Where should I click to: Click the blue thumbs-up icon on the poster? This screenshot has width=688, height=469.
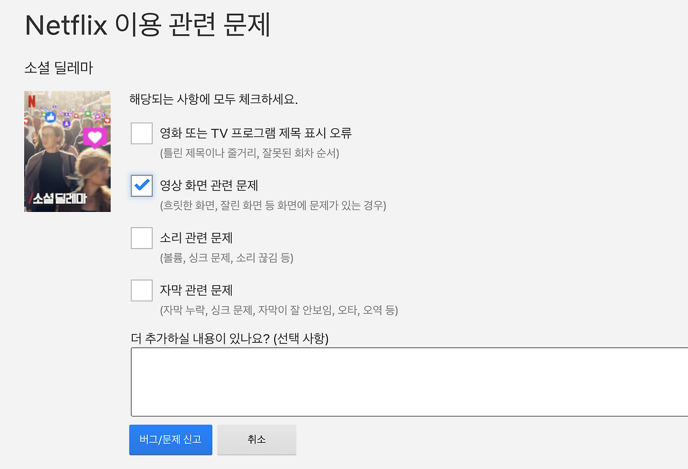coord(51,116)
